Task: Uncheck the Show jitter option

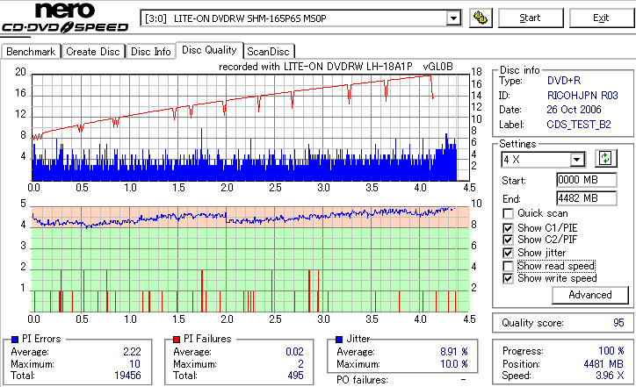Action: [508, 253]
